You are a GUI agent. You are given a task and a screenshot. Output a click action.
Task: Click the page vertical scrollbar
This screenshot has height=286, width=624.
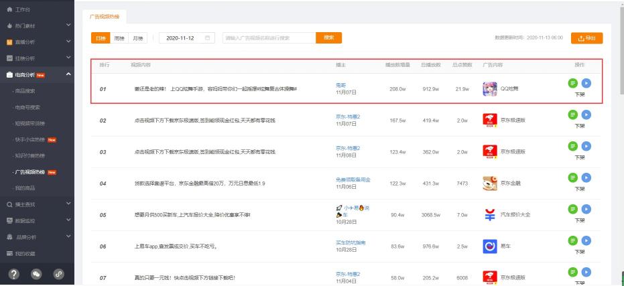(621, 52)
